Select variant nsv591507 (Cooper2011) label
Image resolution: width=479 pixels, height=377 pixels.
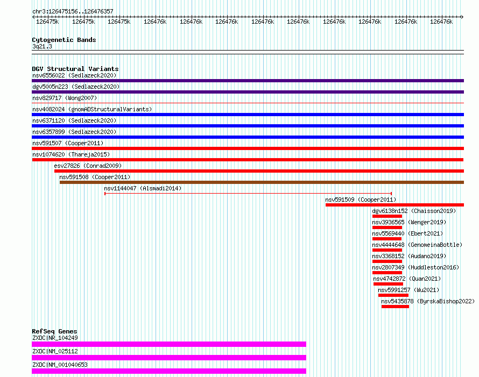click(x=68, y=143)
